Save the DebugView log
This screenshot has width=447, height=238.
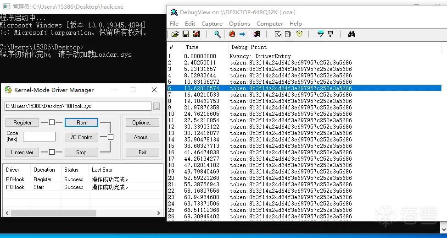click(185, 34)
